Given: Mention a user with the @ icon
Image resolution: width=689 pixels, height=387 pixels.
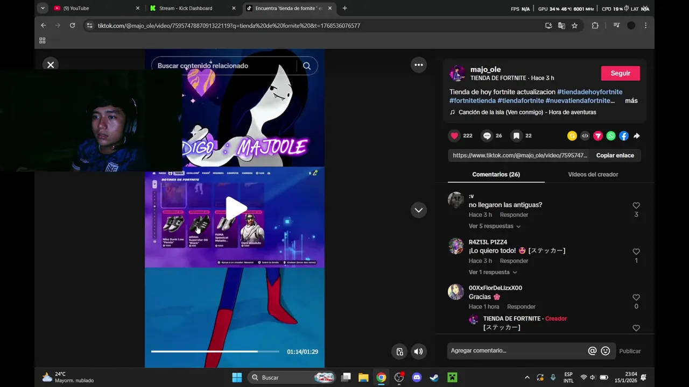Looking at the screenshot, I should [592, 351].
